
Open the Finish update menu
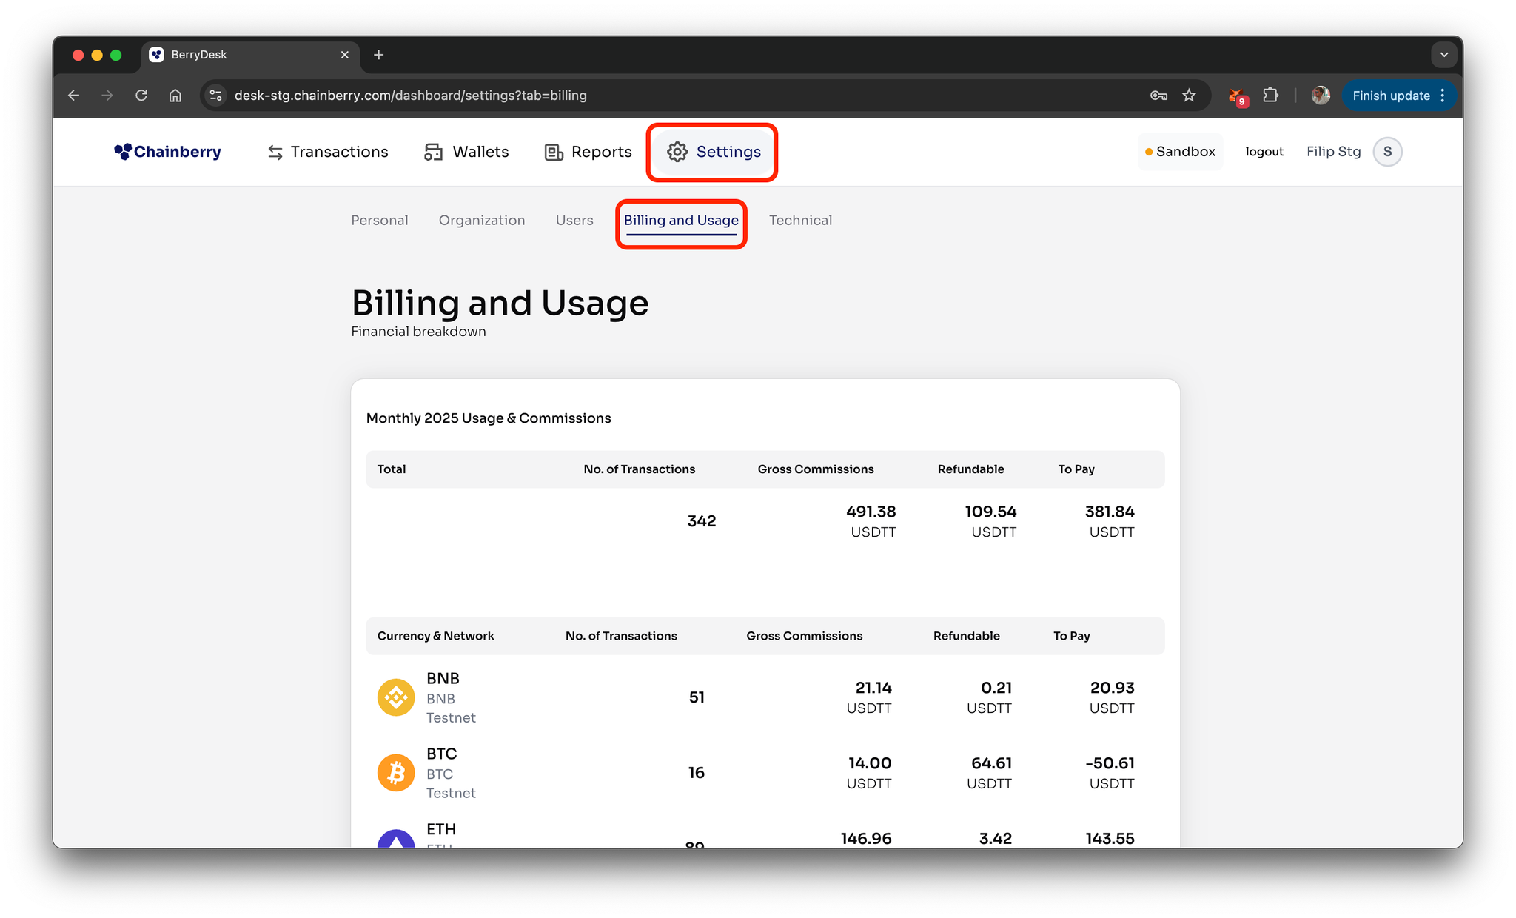(x=1398, y=96)
